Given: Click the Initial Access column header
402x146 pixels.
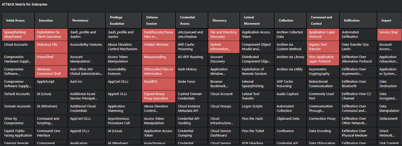Looking at the screenshot, I should click(x=18, y=20).
